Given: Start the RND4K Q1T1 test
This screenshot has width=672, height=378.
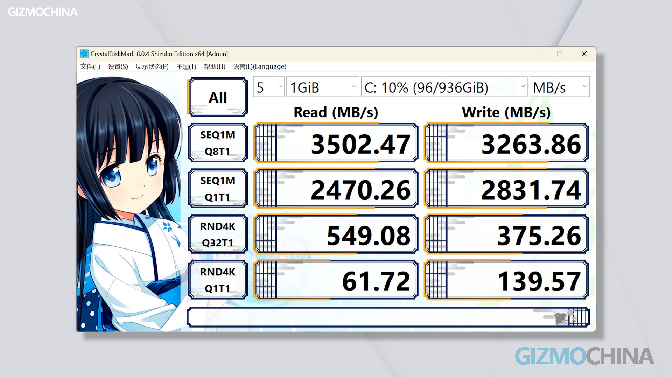Looking at the screenshot, I should pyautogui.click(x=218, y=280).
